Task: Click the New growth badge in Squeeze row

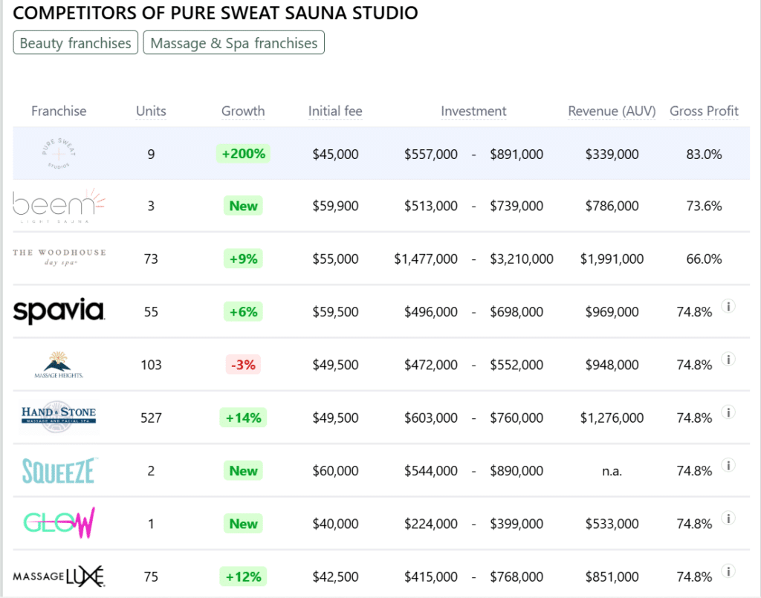Action: 243,470
